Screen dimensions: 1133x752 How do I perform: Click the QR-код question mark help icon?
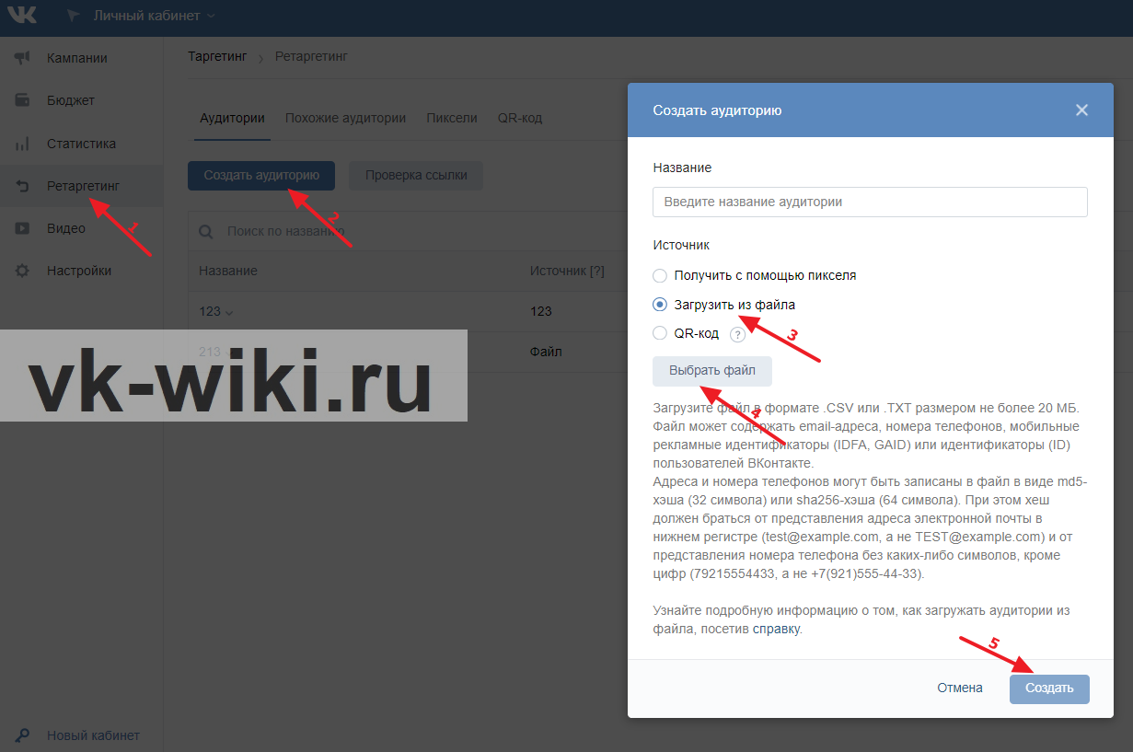(x=737, y=335)
